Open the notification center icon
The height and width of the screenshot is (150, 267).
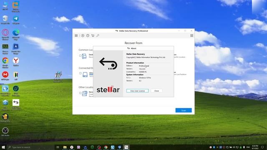262,147
